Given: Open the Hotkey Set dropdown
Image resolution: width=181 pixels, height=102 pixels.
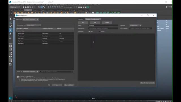Looking at the screenshot, I should (31, 20).
